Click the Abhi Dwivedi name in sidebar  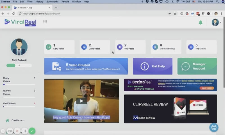click(x=19, y=60)
